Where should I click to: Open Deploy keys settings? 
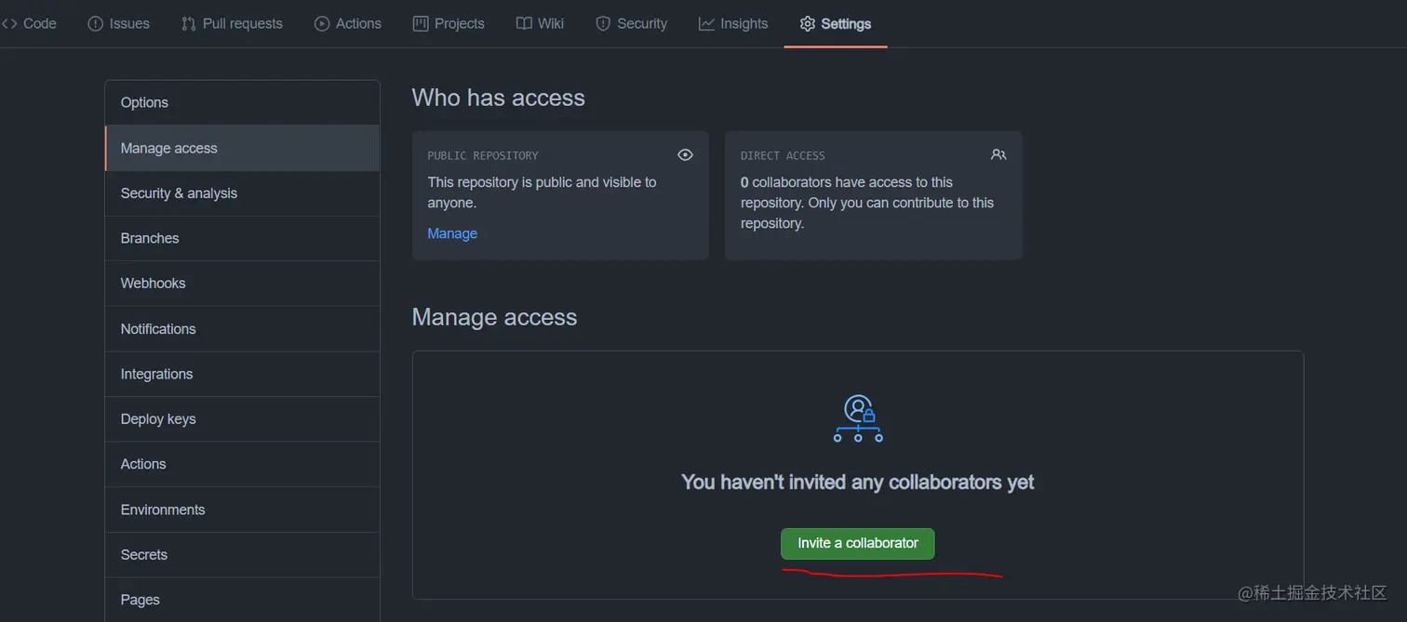coord(242,419)
